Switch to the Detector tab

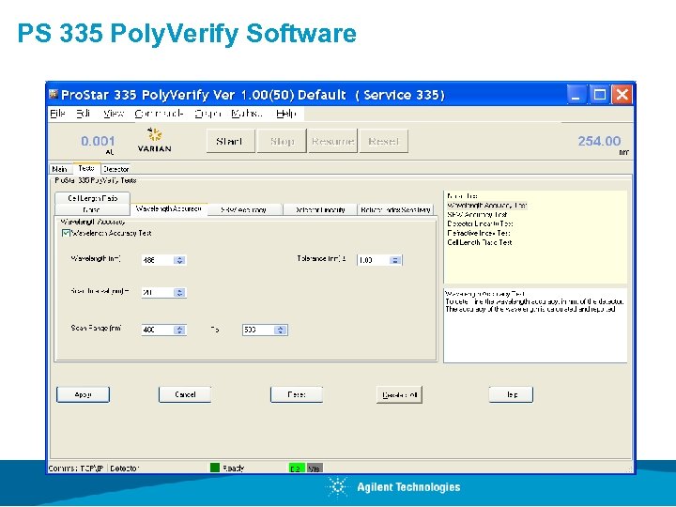click(115, 169)
